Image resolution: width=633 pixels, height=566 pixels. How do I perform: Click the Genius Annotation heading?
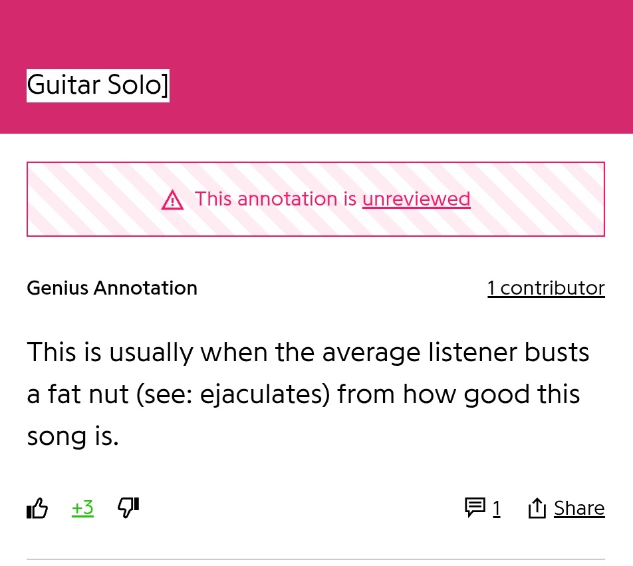pyautogui.click(x=112, y=288)
